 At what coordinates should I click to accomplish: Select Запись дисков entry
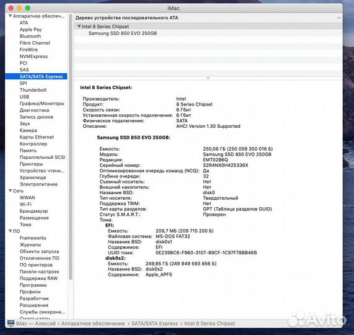click(x=36, y=117)
